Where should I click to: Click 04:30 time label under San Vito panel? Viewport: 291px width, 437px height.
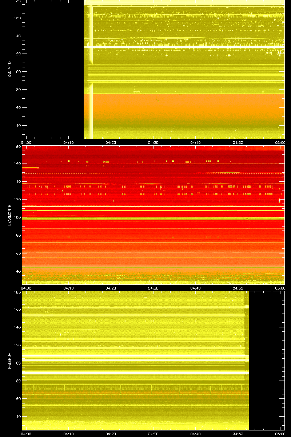click(x=153, y=142)
